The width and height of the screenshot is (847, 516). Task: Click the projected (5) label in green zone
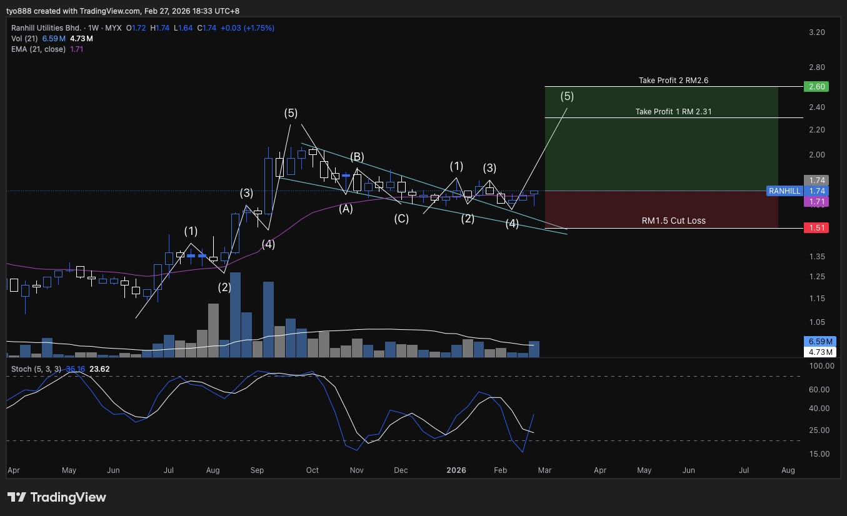click(x=566, y=96)
